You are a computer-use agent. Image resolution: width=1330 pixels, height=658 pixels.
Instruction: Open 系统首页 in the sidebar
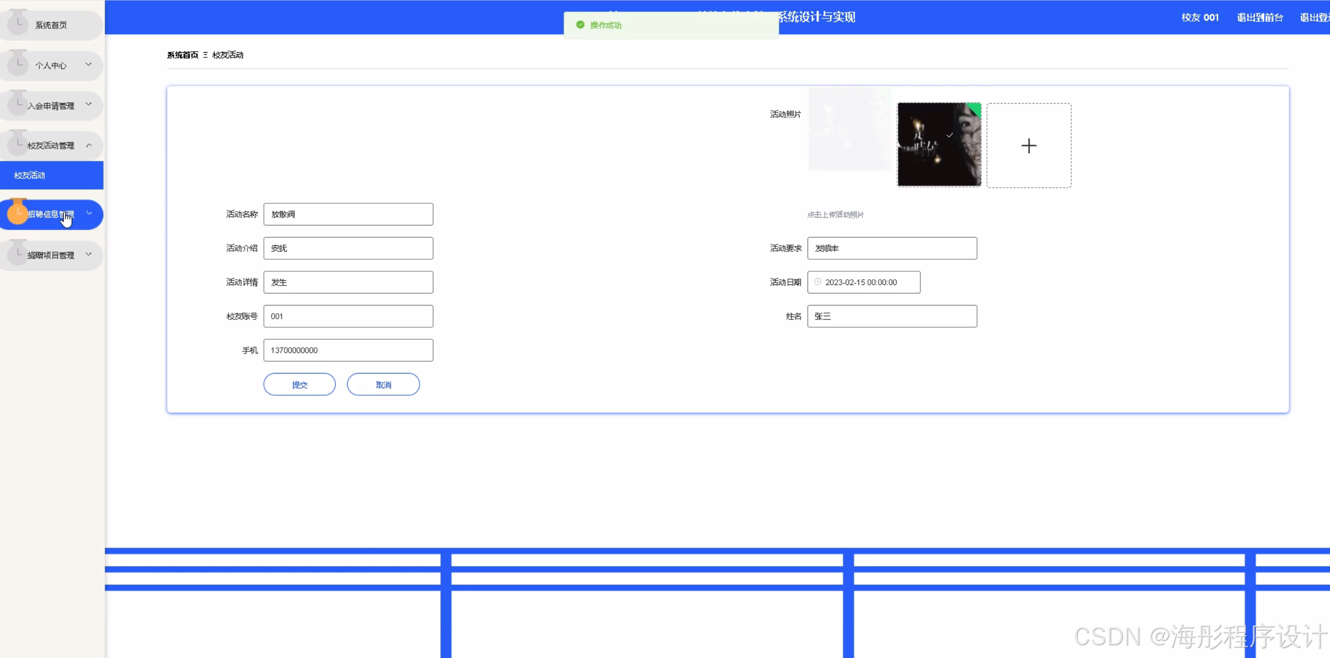51,25
